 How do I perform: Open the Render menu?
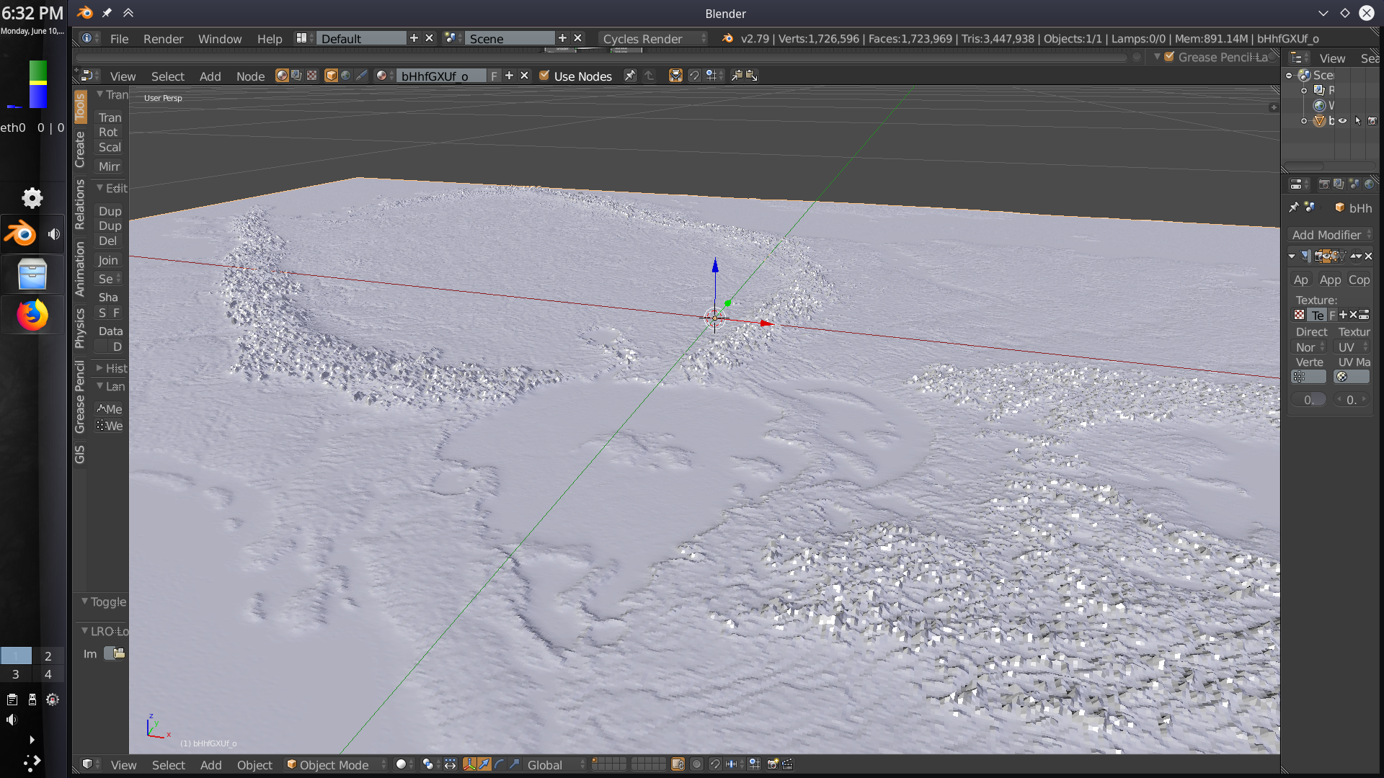point(163,38)
